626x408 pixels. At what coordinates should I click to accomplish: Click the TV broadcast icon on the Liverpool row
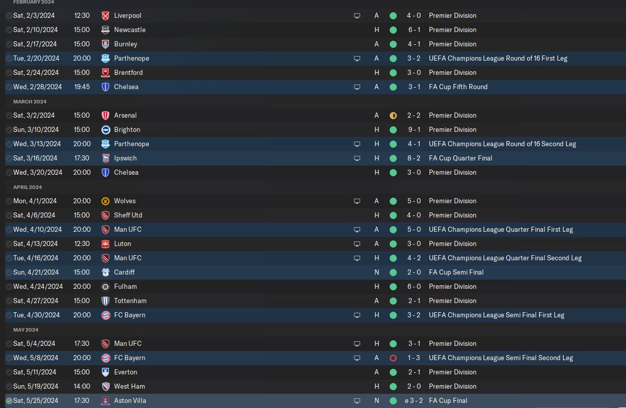point(357,16)
